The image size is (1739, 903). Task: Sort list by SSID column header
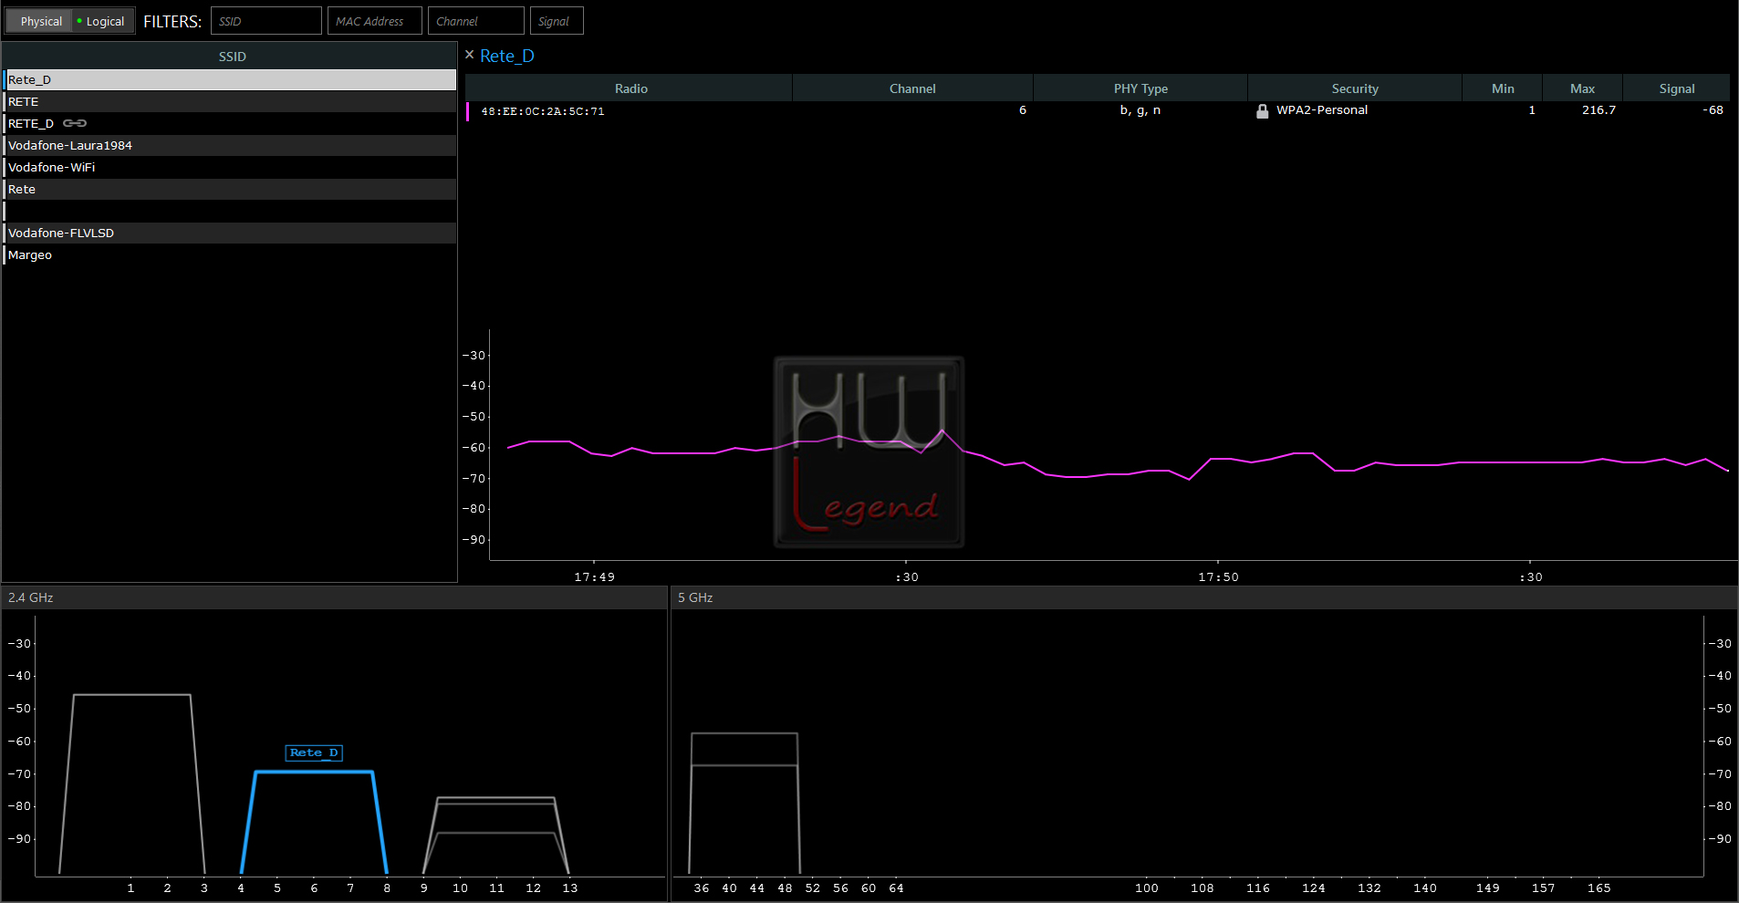pyautogui.click(x=232, y=57)
